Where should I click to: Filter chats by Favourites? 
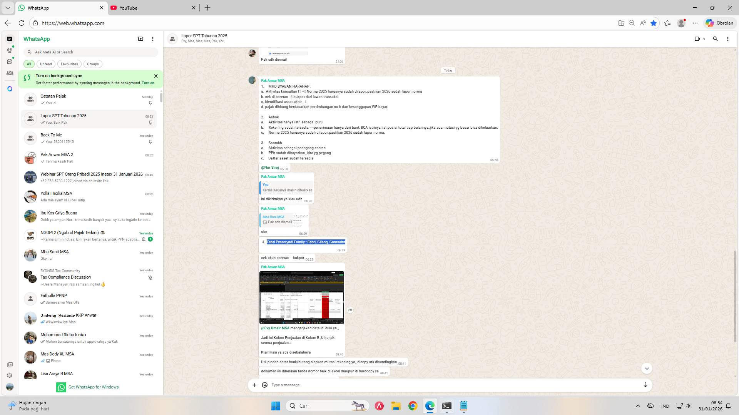69,64
